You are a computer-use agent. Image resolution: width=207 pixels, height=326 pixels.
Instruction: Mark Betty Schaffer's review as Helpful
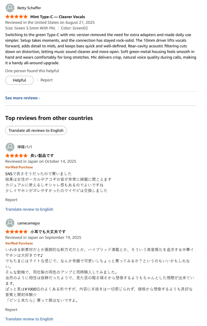coord(19,80)
